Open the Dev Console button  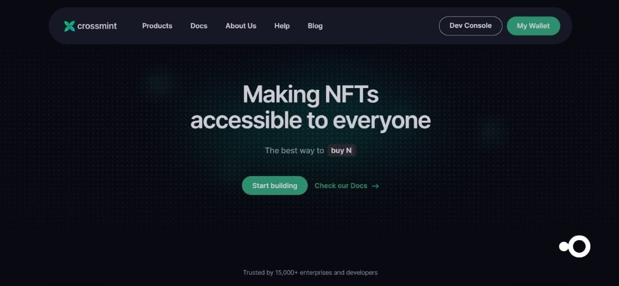click(471, 26)
